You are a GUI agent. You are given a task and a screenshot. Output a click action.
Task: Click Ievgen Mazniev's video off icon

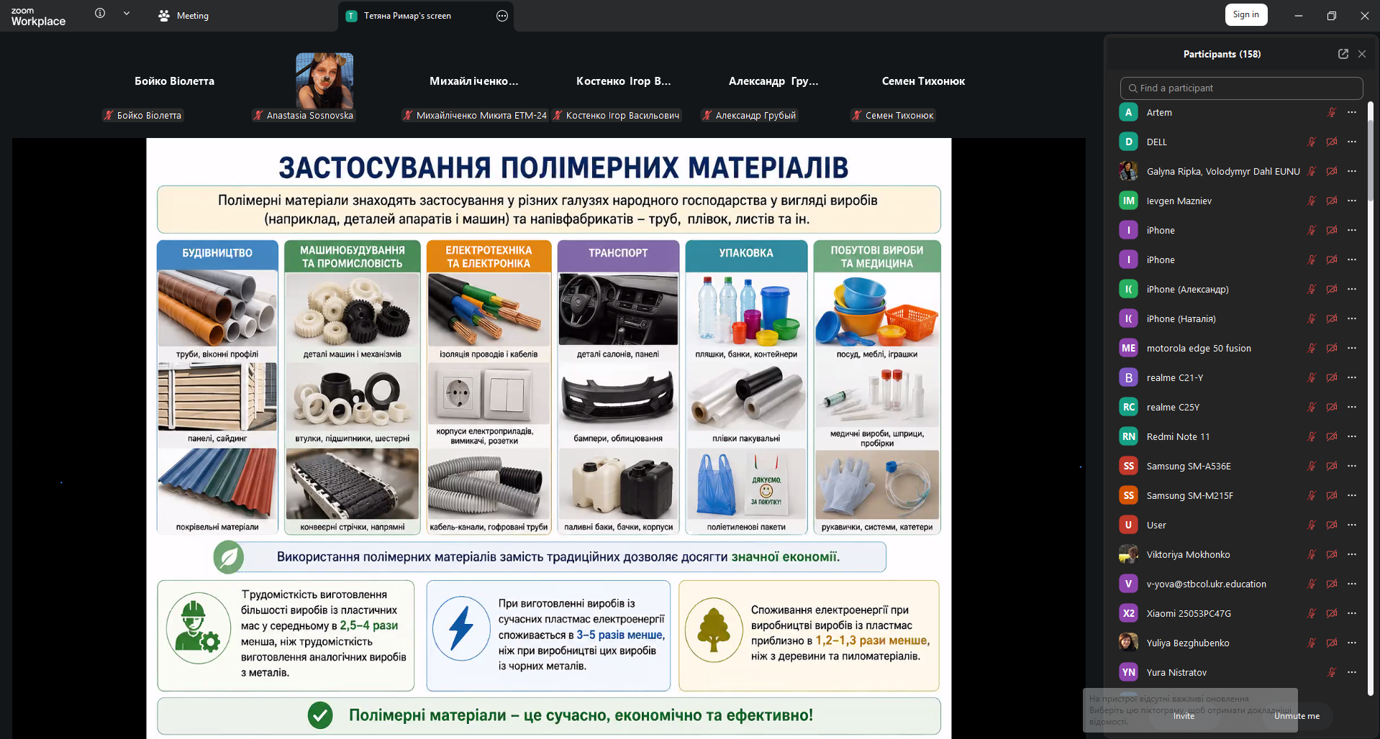pos(1332,201)
